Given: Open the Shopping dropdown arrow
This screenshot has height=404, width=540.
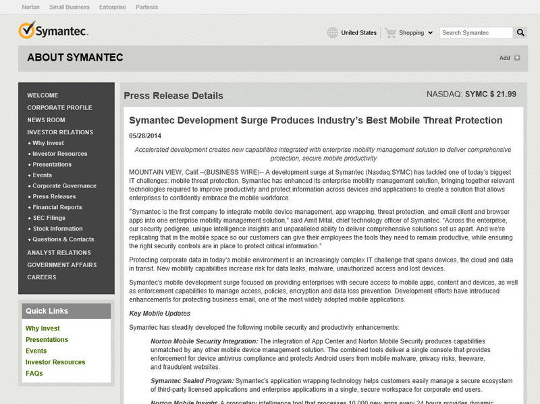Looking at the screenshot, I should pos(430,33).
